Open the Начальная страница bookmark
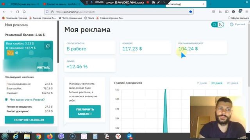The height and width of the screenshot is (140, 250). point(15,18)
